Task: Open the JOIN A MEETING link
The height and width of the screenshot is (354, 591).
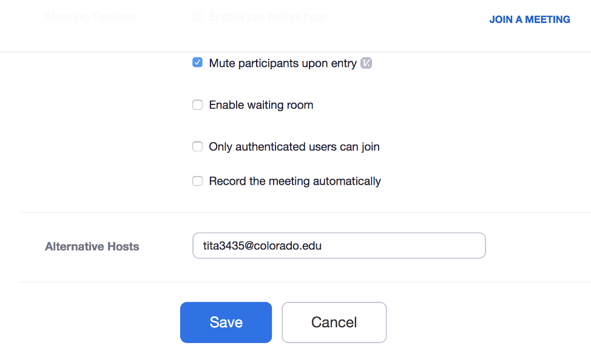Action: [x=530, y=19]
